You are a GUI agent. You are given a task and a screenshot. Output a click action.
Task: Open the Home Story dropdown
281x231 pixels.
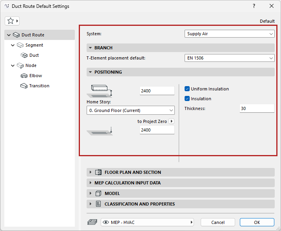[131, 110]
